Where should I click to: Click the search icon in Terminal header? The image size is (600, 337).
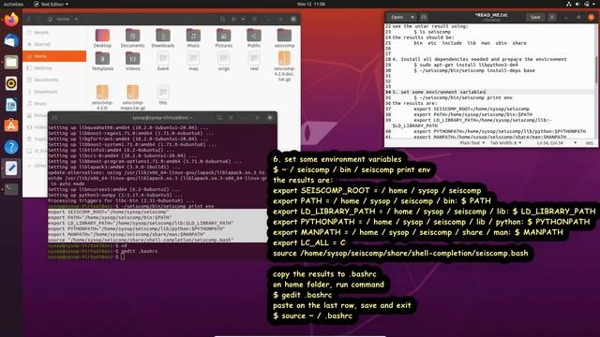(219, 118)
